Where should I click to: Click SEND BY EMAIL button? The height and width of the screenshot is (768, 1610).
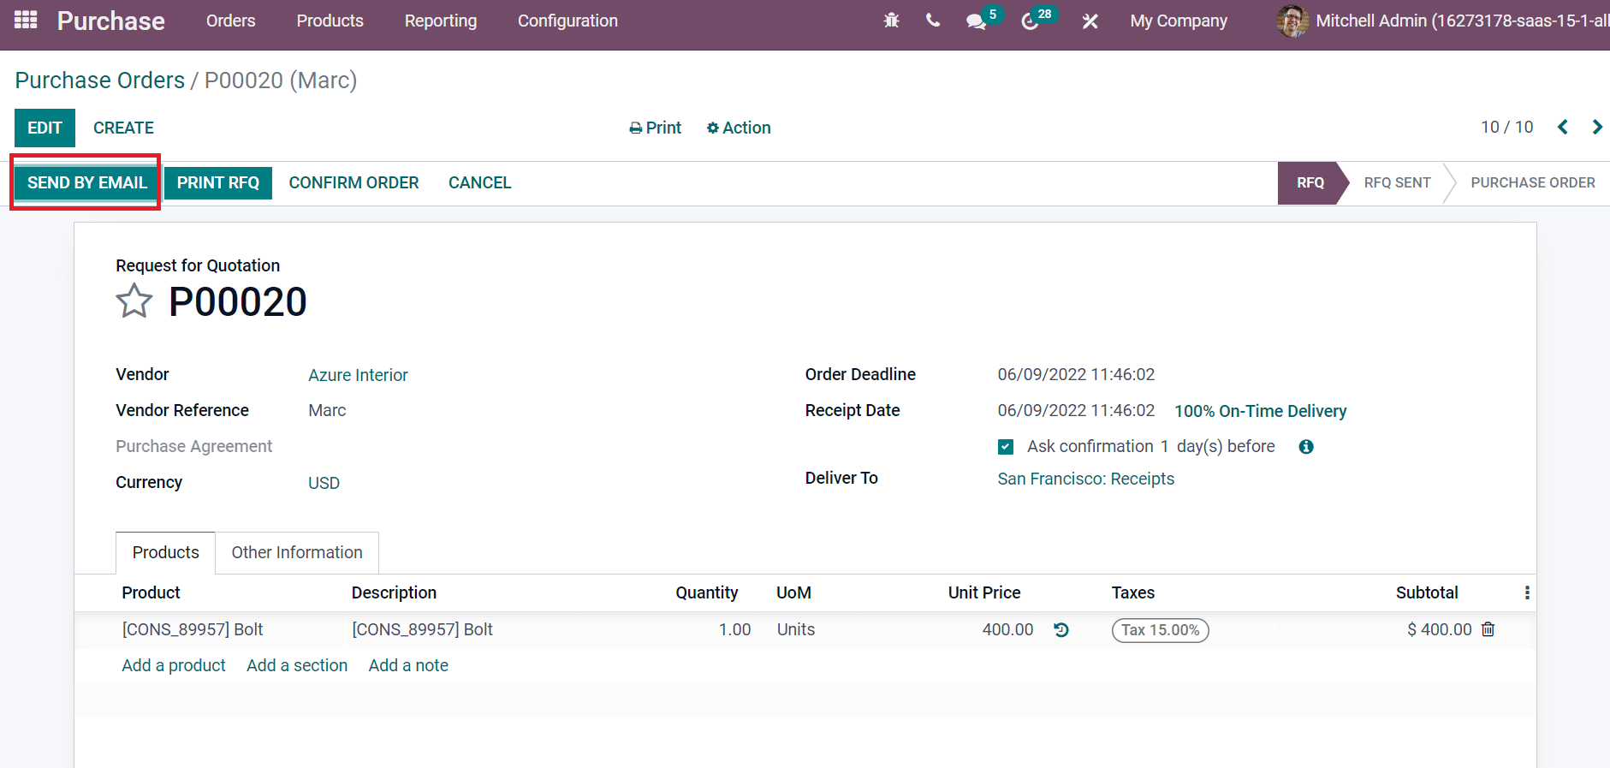(87, 182)
